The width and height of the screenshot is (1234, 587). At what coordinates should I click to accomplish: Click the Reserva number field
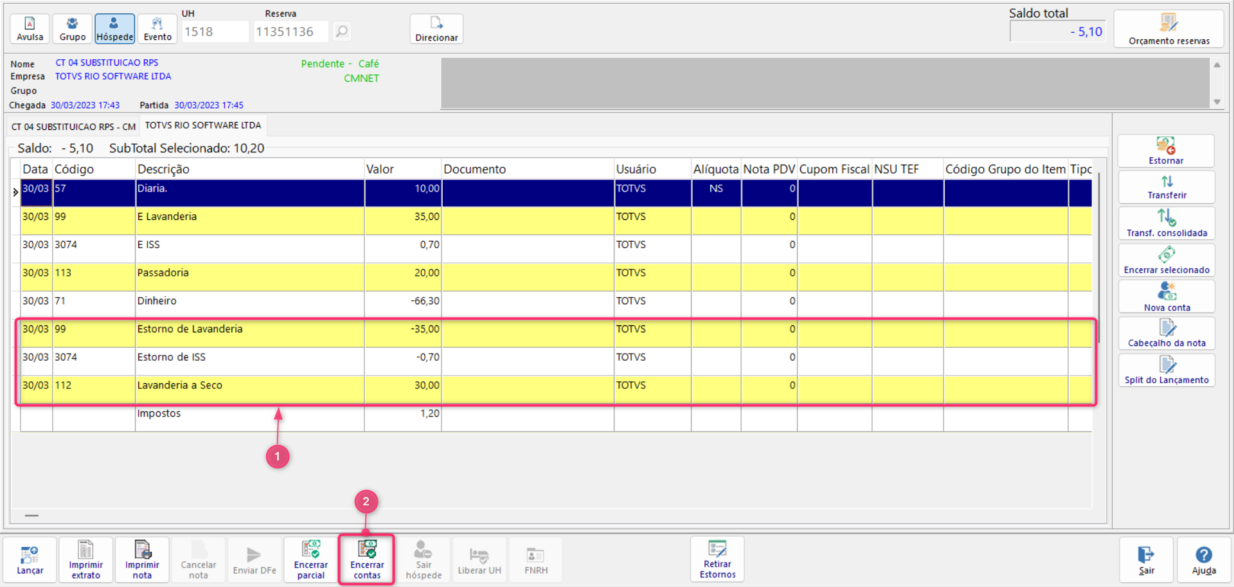tap(291, 32)
